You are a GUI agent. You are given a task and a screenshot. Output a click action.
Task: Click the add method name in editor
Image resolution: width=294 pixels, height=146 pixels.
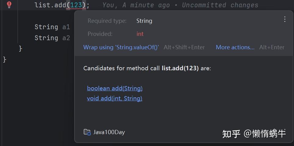point(60,5)
